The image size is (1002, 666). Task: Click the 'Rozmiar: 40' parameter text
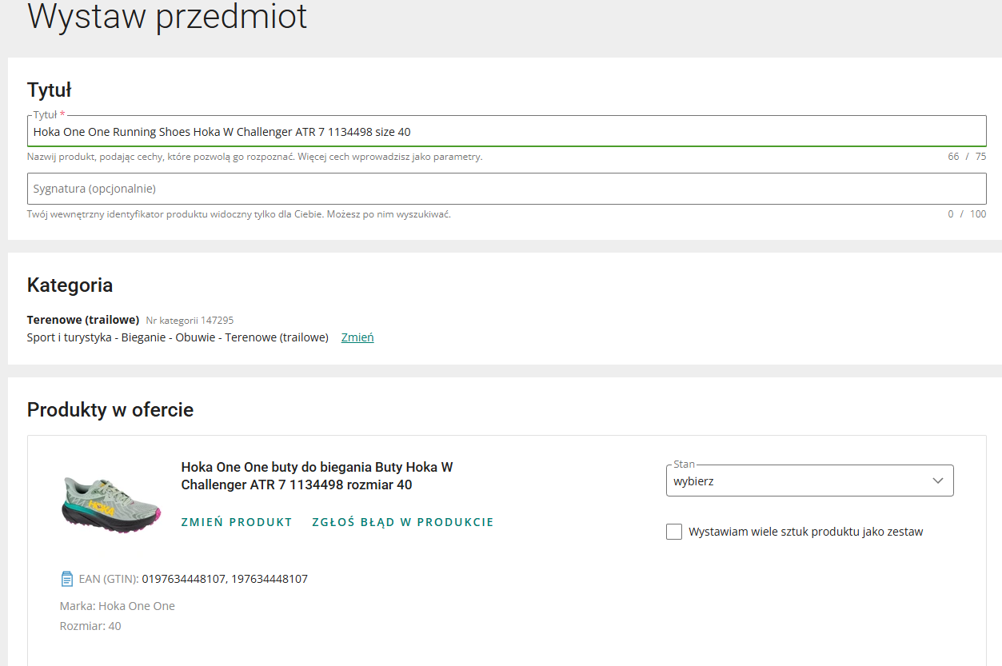(x=90, y=626)
